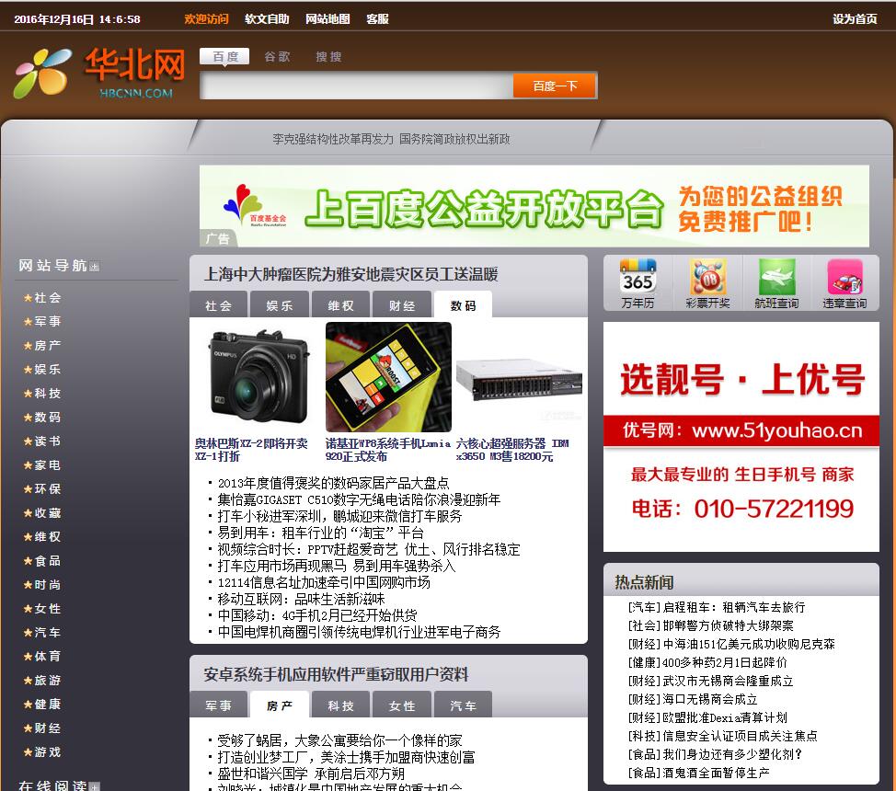Viewport: 896px width, 791px height.
Task: Switch to the 汽车 tab in second panel
Action: (x=463, y=705)
